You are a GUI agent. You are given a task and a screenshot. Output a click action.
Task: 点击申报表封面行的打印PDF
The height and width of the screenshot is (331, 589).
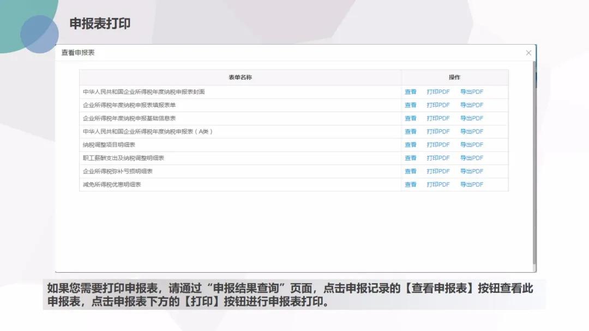pyautogui.click(x=438, y=91)
